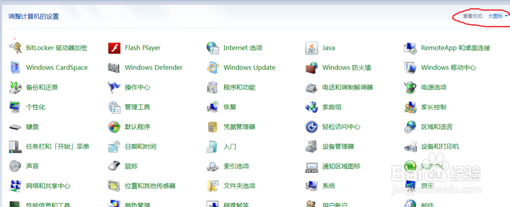510x207 pixels.
Task: Click the 设备管理器 icon
Action: click(x=312, y=146)
